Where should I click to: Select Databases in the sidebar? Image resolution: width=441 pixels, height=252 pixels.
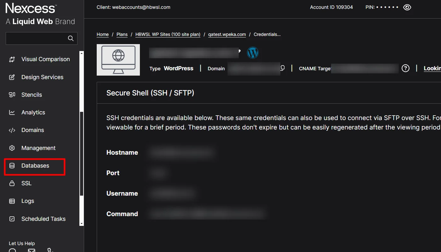(x=35, y=166)
